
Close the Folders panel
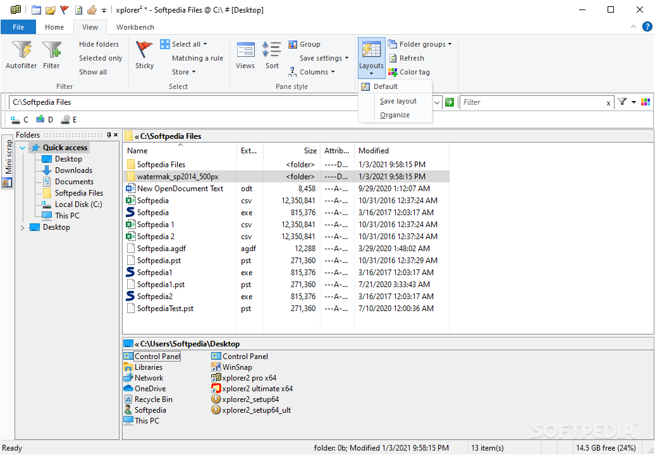click(116, 134)
